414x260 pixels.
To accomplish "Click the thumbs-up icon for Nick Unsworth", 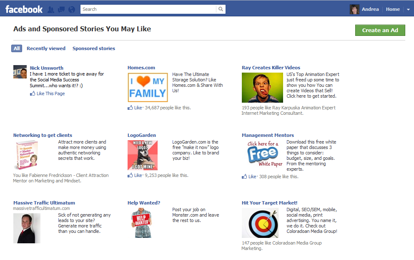I will tap(33, 93).
